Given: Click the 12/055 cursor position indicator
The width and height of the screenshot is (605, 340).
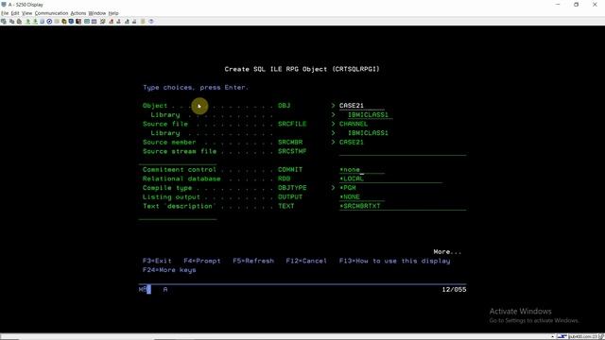Looking at the screenshot, I should (454, 290).
